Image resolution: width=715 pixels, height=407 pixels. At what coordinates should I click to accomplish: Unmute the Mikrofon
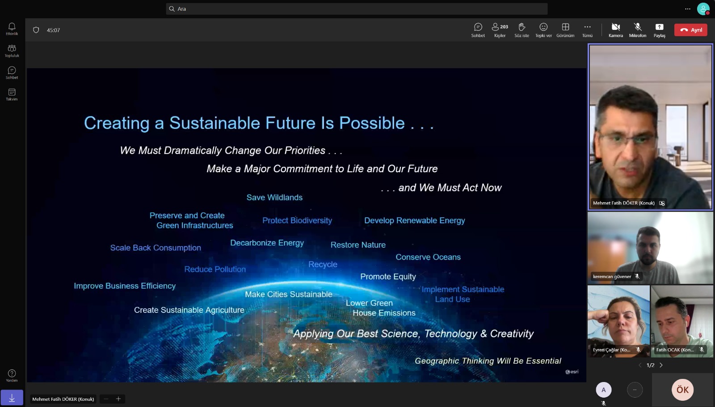(637, 30)
